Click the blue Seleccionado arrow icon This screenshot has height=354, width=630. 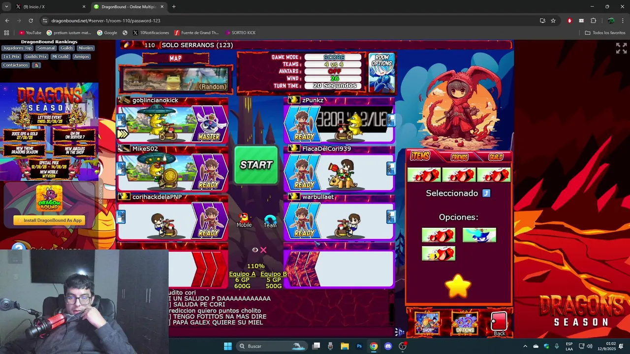[486, 193]
